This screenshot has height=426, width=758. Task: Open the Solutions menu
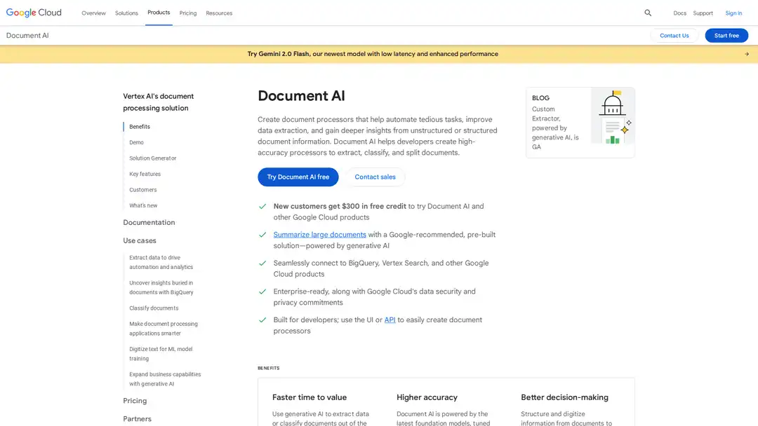[x=126, y=13]
